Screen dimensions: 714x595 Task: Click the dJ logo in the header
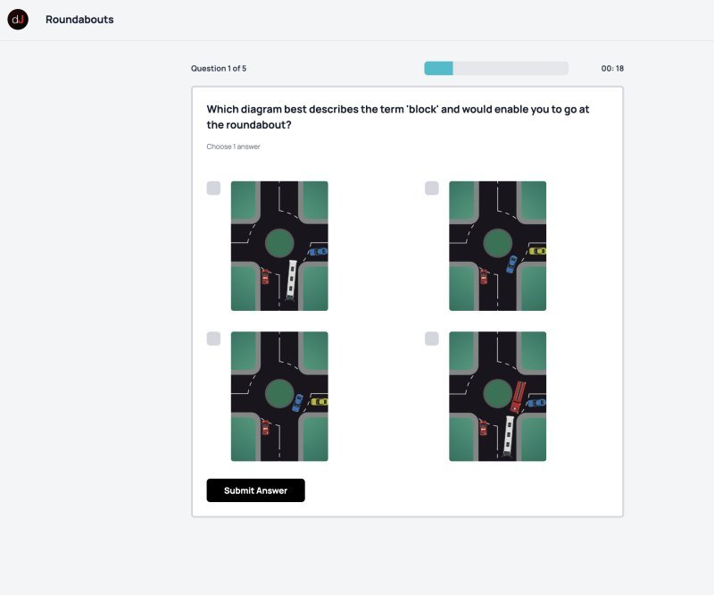point(18,20)
